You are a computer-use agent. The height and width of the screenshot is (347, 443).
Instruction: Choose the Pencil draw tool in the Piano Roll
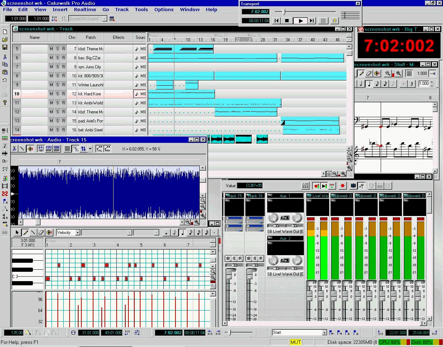pos(25,233)
